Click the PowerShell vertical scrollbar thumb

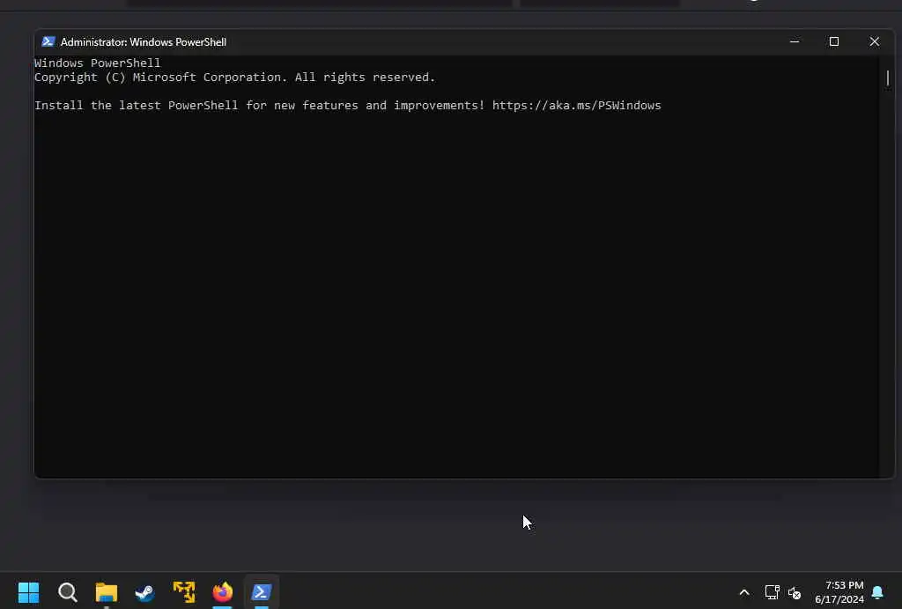(888, 78)
